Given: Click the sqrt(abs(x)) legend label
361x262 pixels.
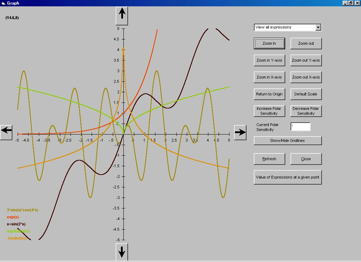Looking at the screenshot, I should [x=18, y=231].
